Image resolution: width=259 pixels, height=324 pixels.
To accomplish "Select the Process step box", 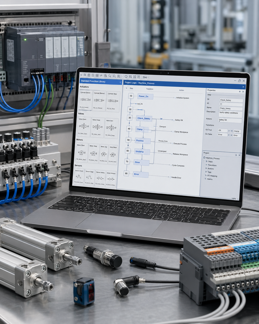I will [x=143, y=141].
